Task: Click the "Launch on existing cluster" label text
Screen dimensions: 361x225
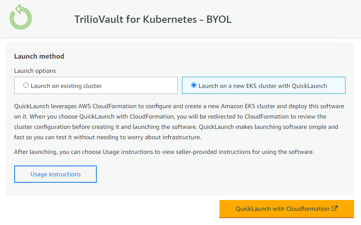Action: coord(66,86)
